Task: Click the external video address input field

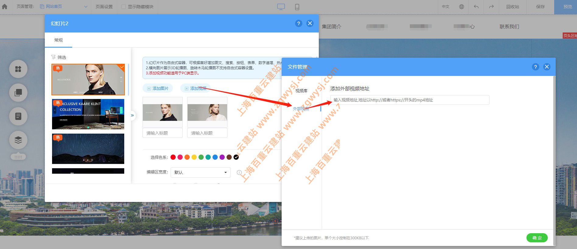Action: [410, 100]
